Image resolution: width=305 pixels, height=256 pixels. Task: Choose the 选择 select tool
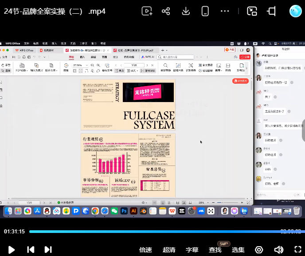pyautogui.click(x=6, y=71)
